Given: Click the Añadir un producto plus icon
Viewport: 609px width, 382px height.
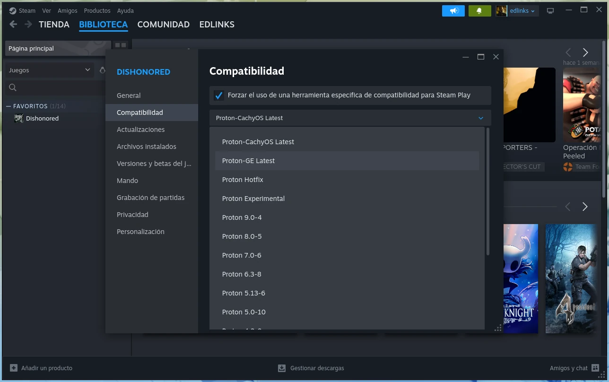Looking at the screenshot, I should click(x=14, y=368).
